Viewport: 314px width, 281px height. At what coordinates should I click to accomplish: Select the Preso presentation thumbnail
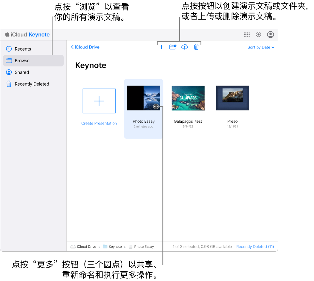tap(232, 98)
